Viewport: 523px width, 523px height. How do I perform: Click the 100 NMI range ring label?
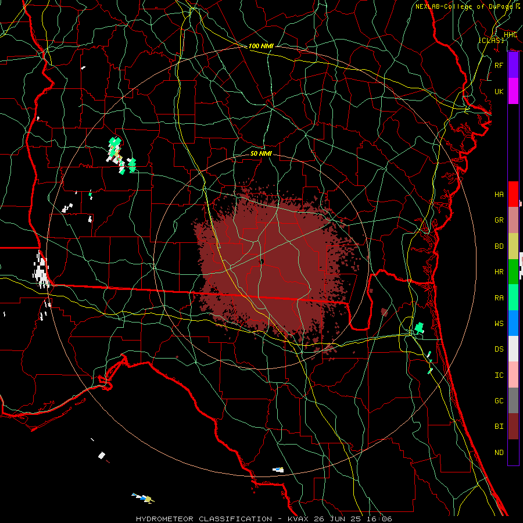click(261, 46)
